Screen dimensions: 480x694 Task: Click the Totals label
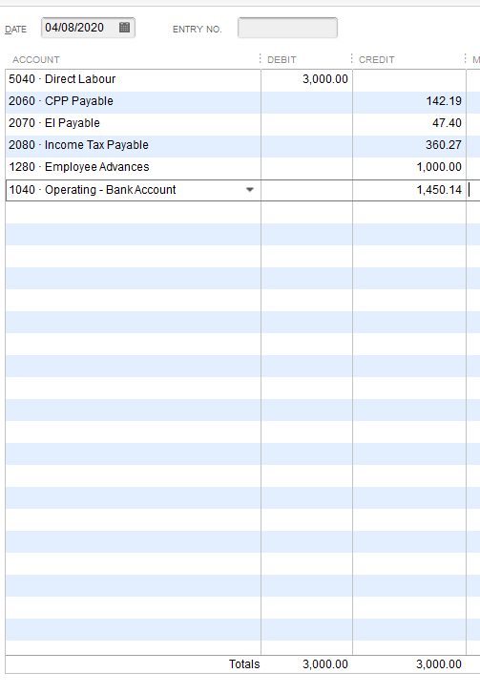tap(244, 663)
